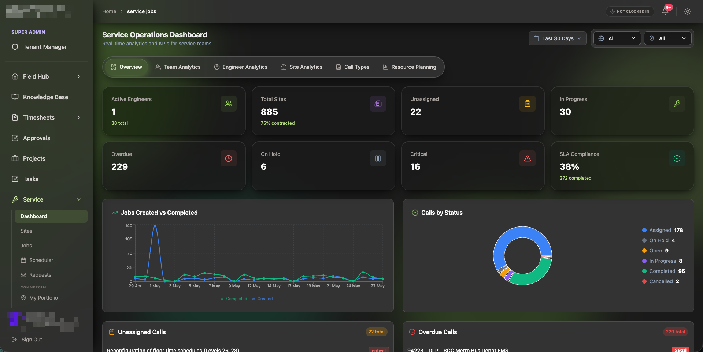Click the In Progress wrench icon

(677, 104)
